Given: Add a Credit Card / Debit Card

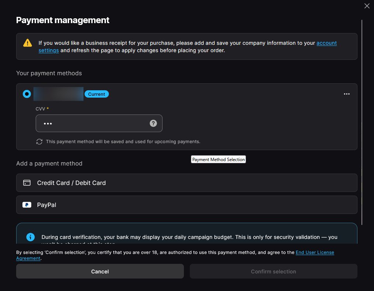Looking at the screenshot, I should point(186,183).
